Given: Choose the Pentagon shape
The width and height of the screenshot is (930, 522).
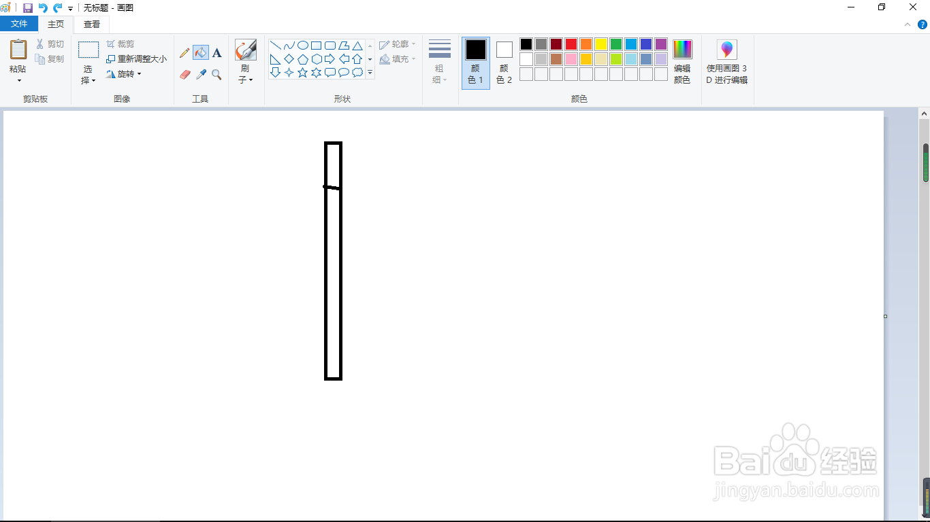Looking at the screenshot, I should (x=303, y=59).
